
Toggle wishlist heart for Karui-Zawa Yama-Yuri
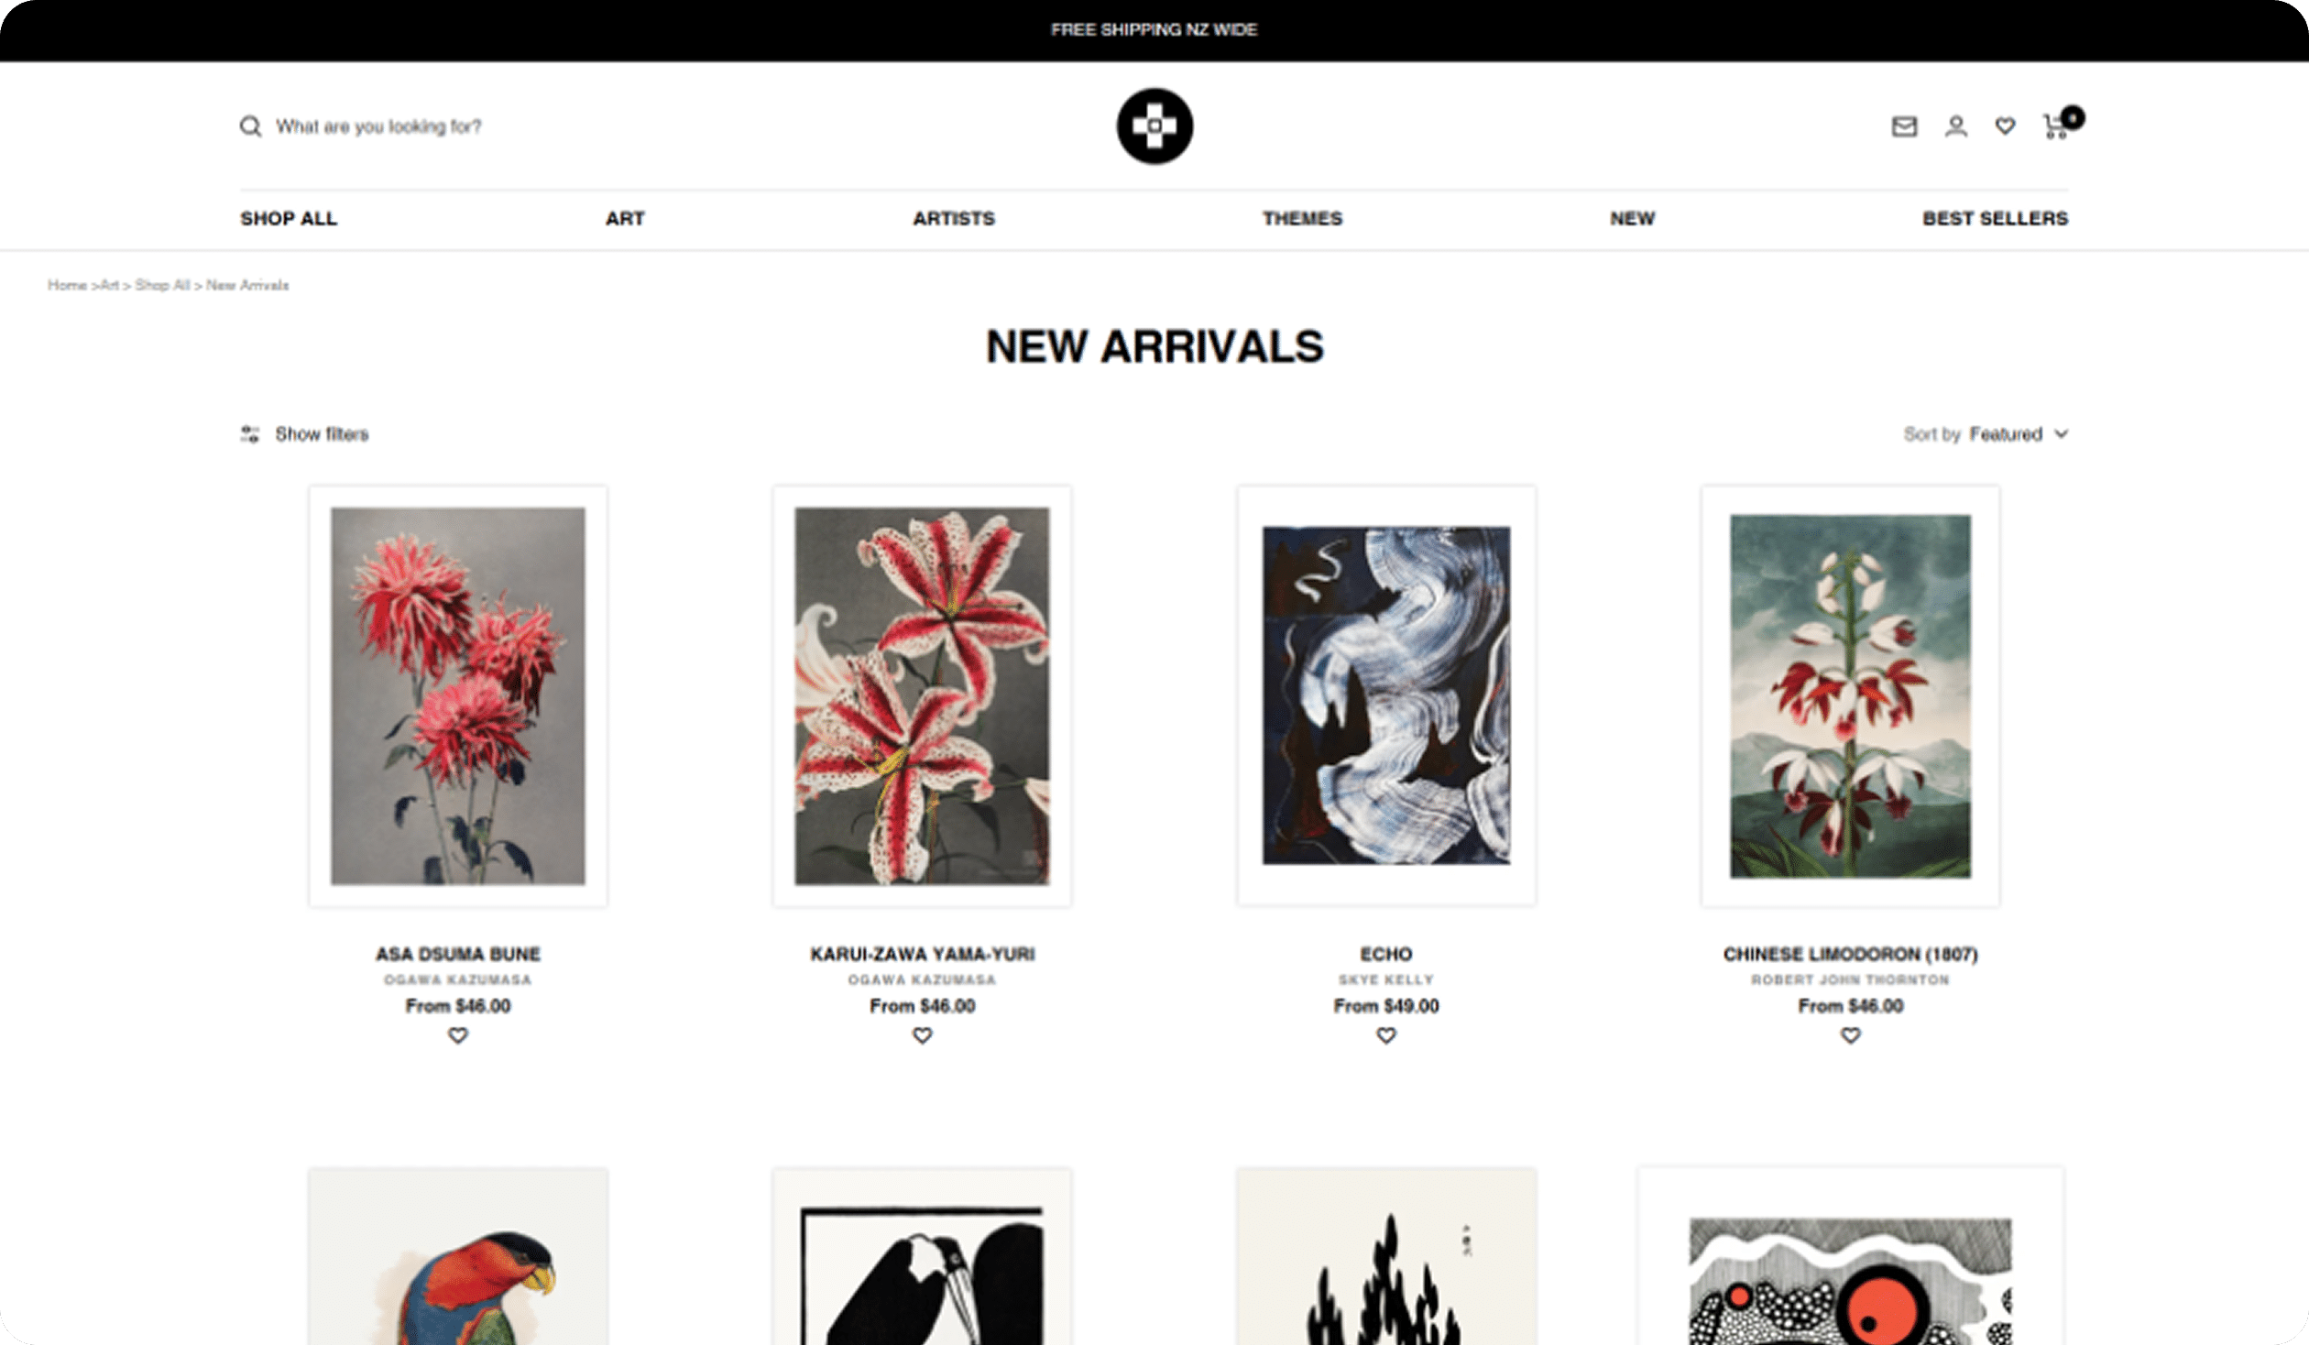point(922,1035)
